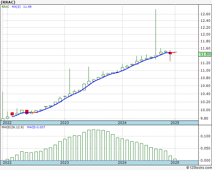Image resolution: width=212 pixels, height=170 pixels.
Task: Click the 2025 marker on MACD timeline
Action: [175, 163]
